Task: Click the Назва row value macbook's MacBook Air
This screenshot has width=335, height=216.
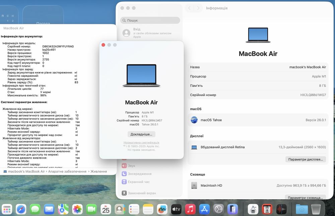Action: [308, 67]
